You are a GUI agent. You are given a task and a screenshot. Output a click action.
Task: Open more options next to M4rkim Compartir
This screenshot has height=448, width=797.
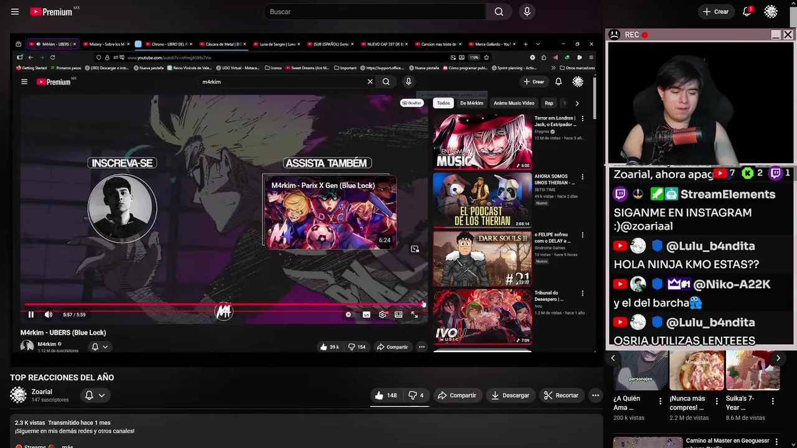pos(422,347)
